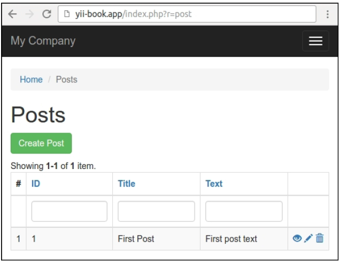Click the My Company brand link
The height and width of the screenshot is (261, 339).
click(x=43, y=41)
